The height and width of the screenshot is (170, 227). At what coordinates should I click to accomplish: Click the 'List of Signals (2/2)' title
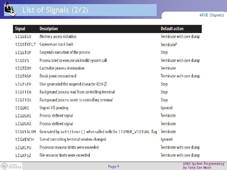(55, 10)
